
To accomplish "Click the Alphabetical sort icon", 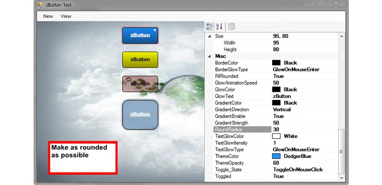I will pyautogui.click(x=219, y=27).
